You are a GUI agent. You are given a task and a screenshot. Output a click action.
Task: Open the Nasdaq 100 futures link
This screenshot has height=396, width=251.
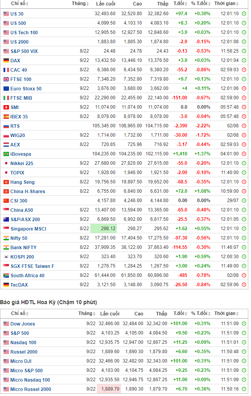click(x=23, y=342)
